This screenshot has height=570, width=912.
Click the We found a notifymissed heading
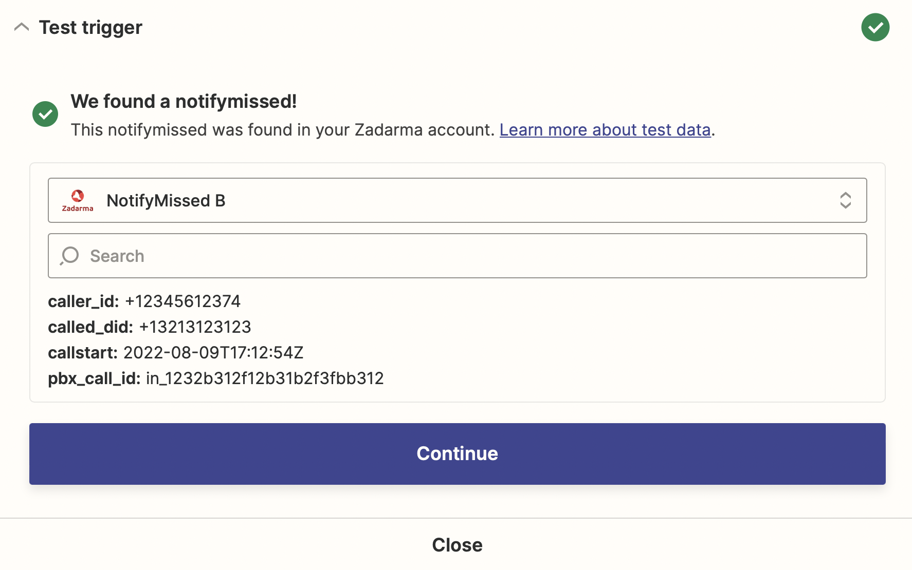184,101
